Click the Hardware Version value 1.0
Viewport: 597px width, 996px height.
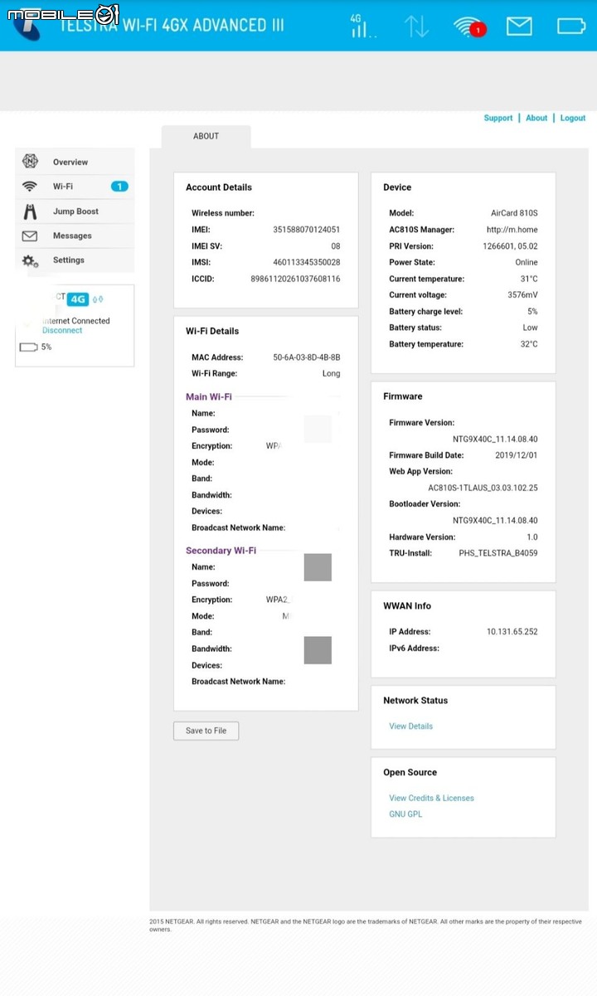(532, 537)
